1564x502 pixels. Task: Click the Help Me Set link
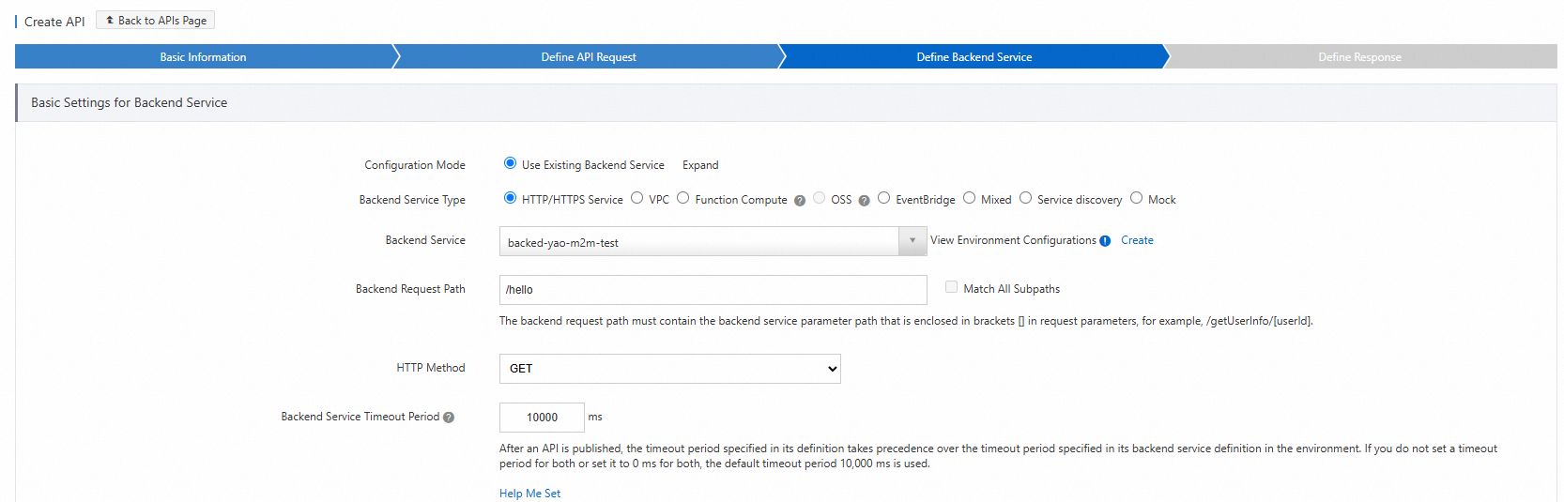[x=529, y=494]
